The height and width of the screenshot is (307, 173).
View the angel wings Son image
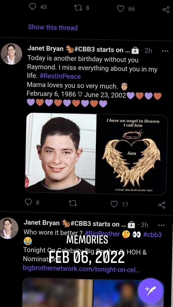click(x=132, y=153)
